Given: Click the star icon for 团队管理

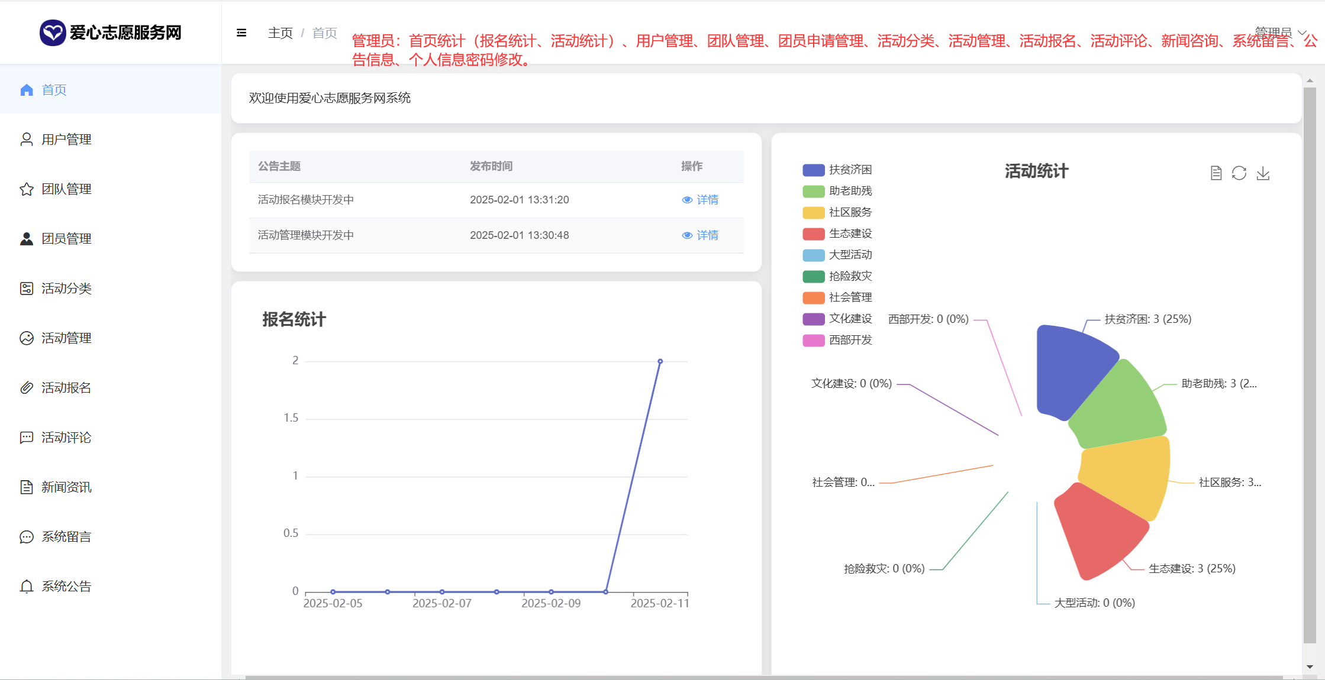Looking at the screenshot, I should click(27, 189).
